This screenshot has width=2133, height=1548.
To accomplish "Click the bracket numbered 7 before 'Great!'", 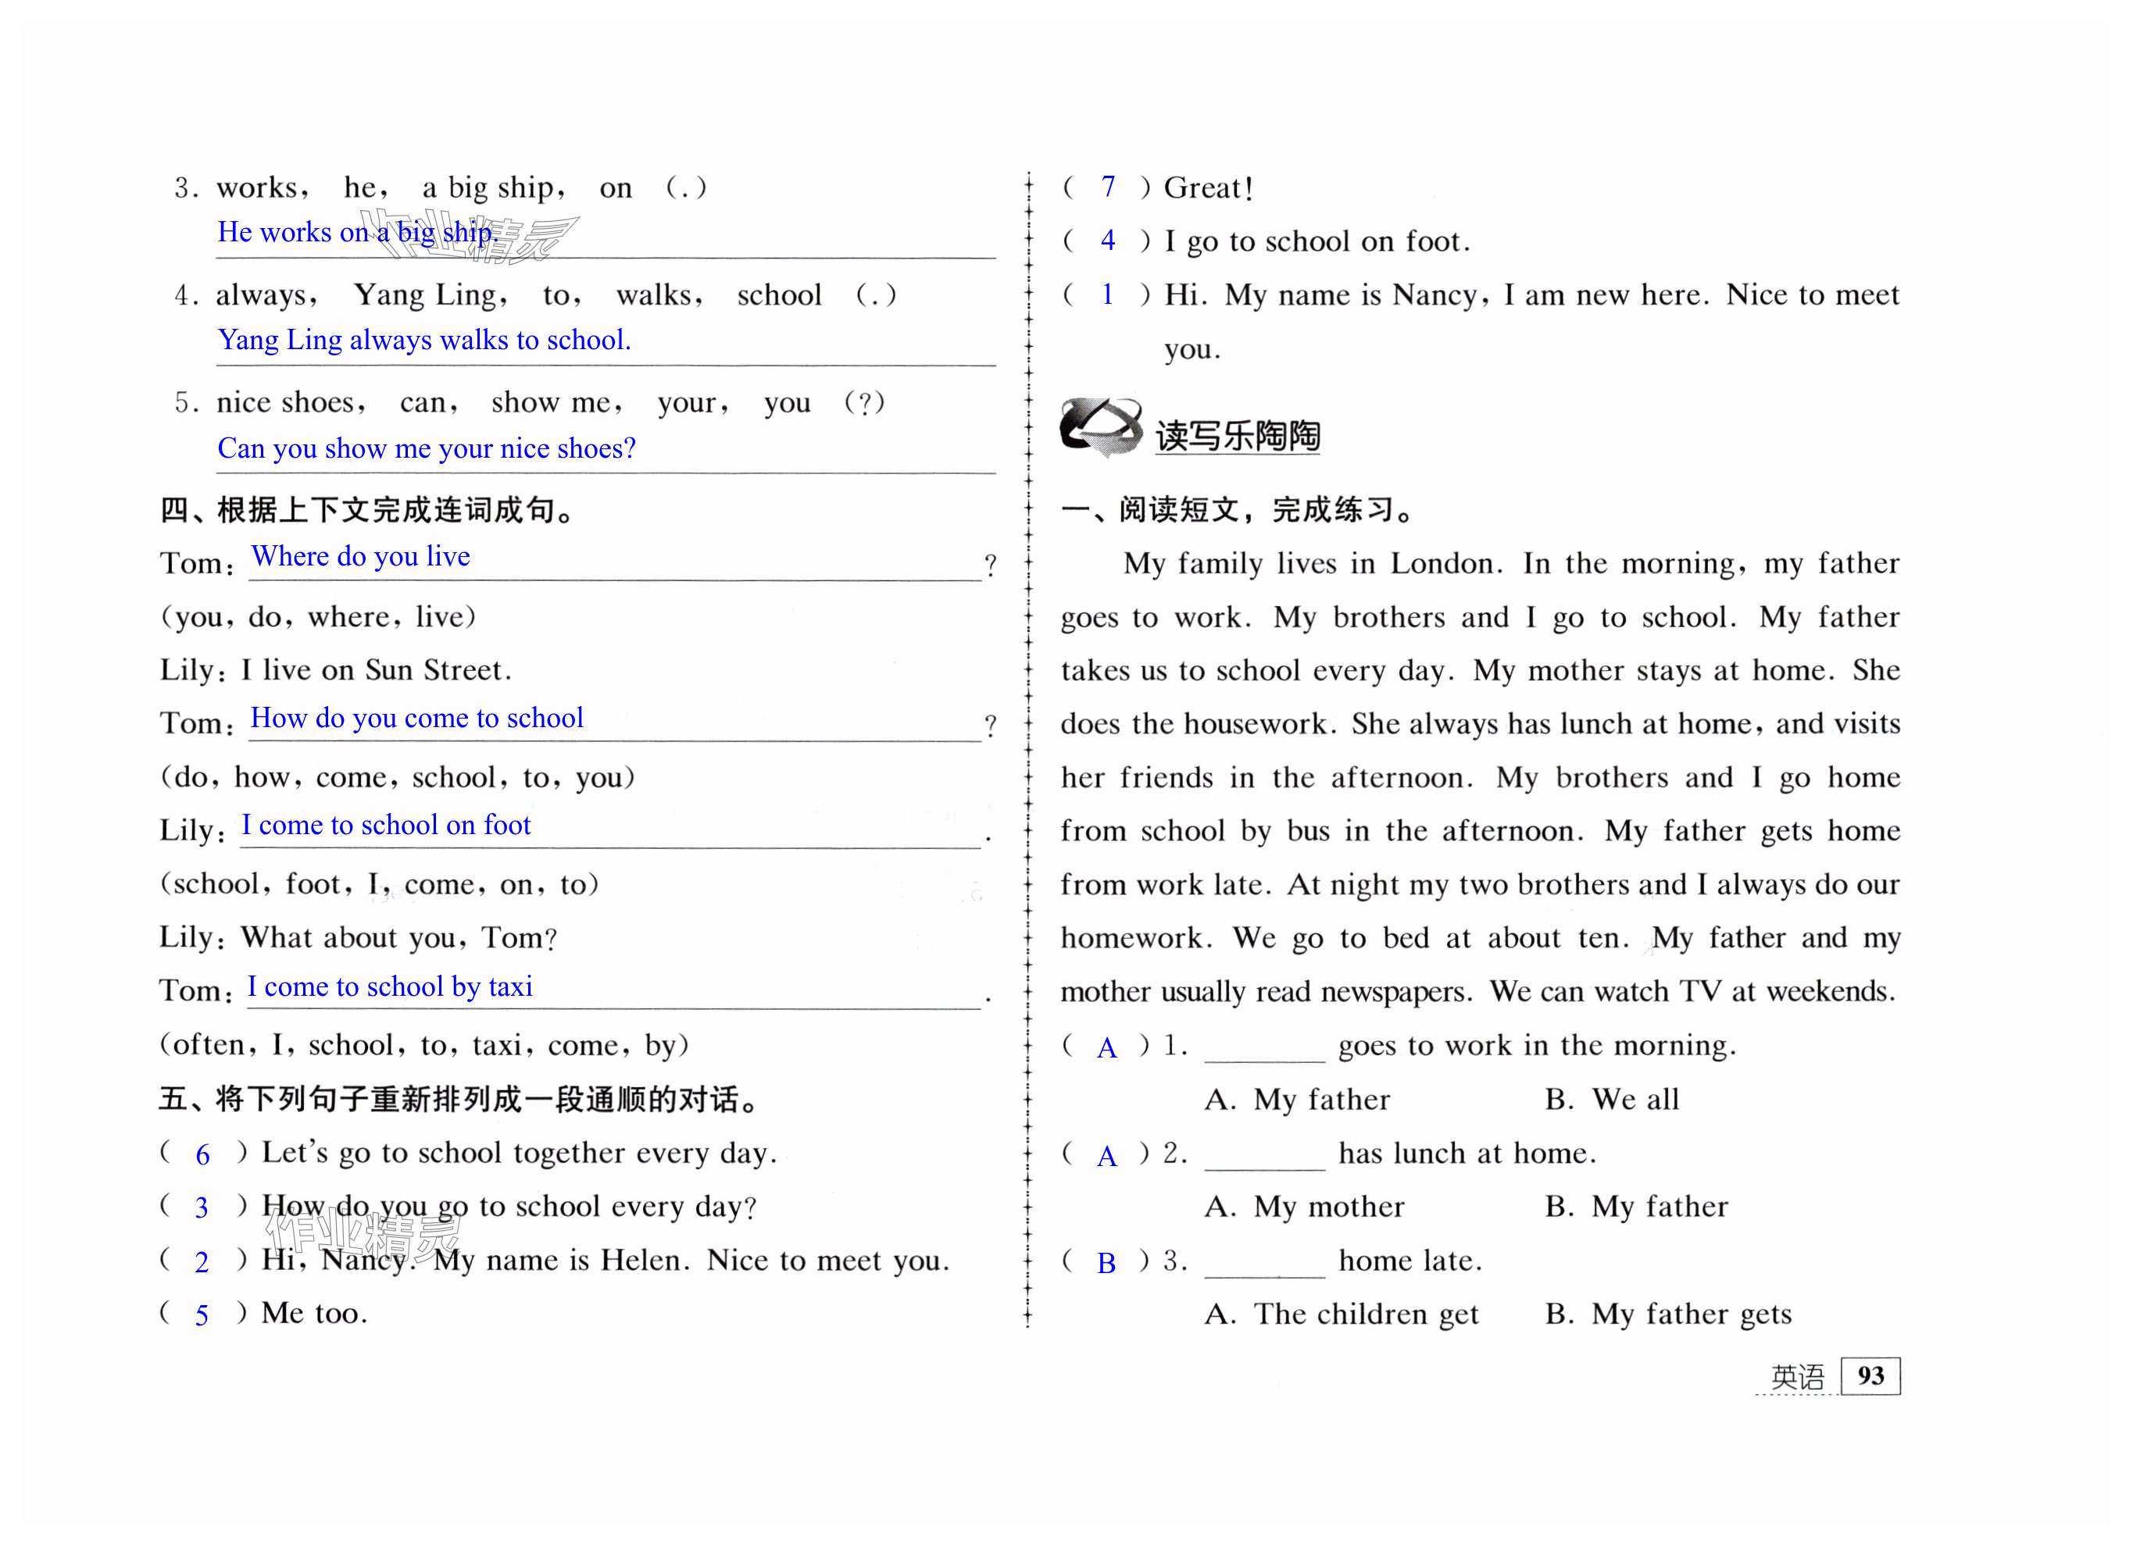I will (1108, 187).
